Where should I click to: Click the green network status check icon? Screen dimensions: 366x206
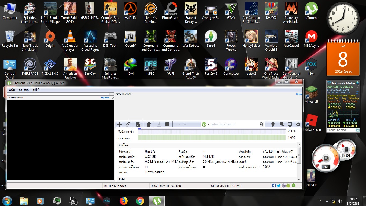[x=294, y=186]
